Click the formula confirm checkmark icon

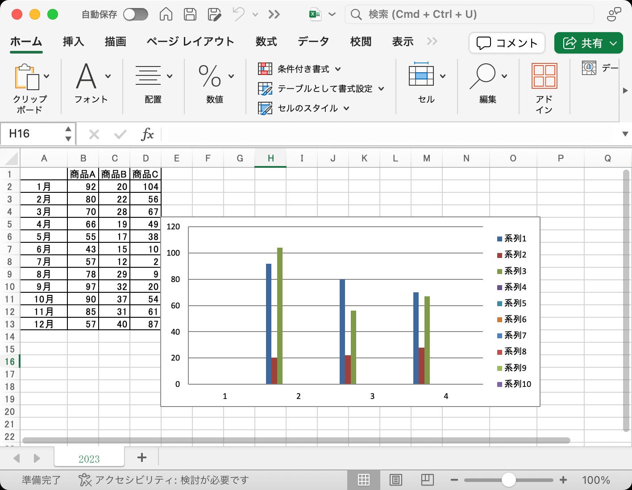(121, 134)
